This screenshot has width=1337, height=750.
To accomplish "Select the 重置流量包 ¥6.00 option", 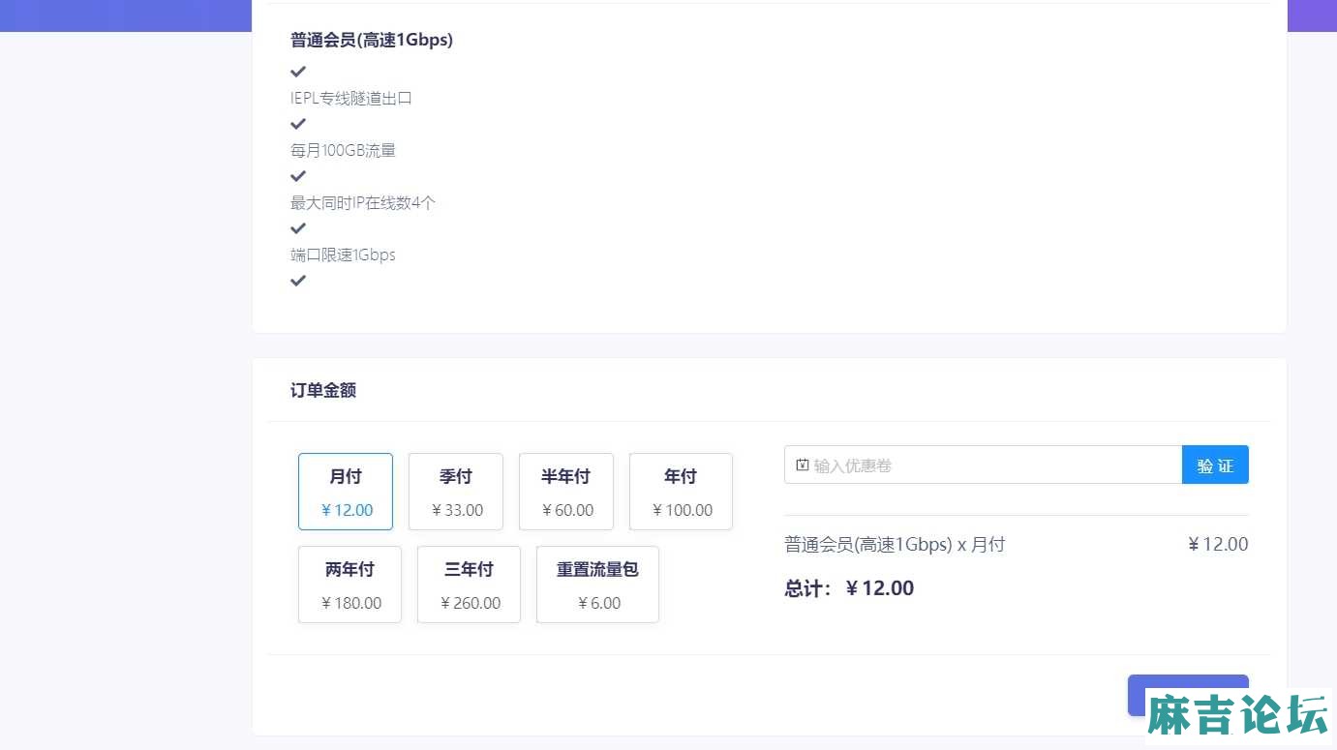I will pos(597,585).
